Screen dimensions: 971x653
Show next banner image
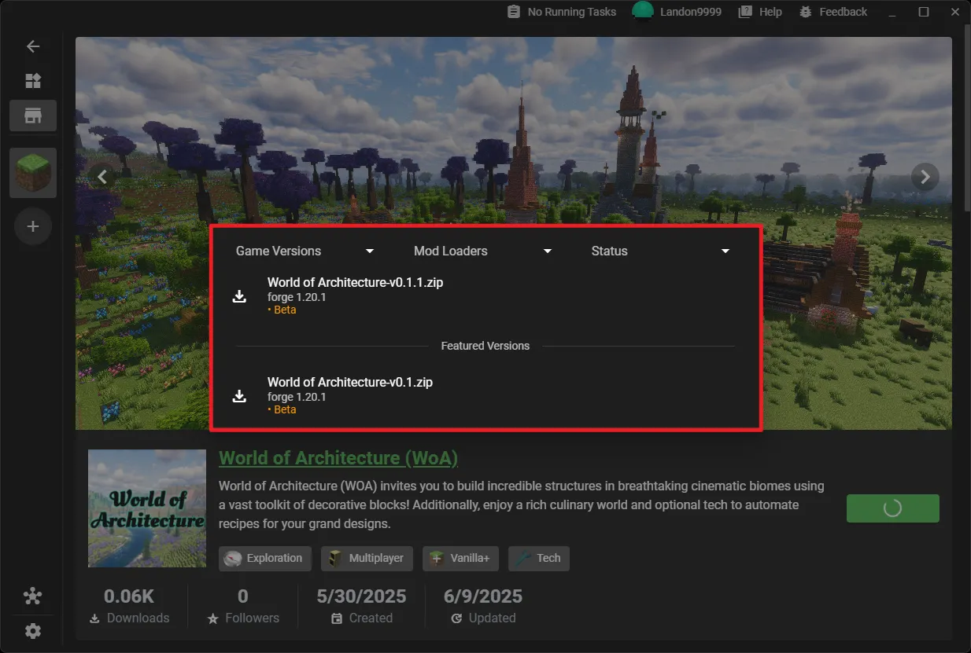coord(925,177)
